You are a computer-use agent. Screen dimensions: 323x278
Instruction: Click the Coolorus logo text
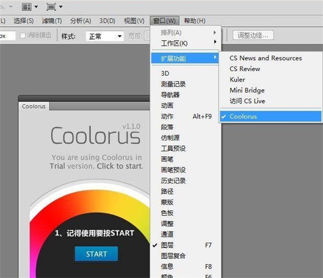coord(96,135)
